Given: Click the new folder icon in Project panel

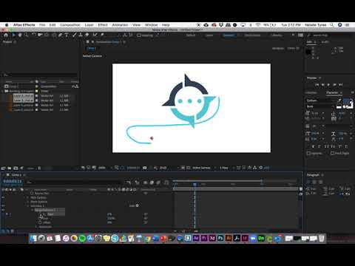Looking at the screenshot, I should [x=10, y=168].
